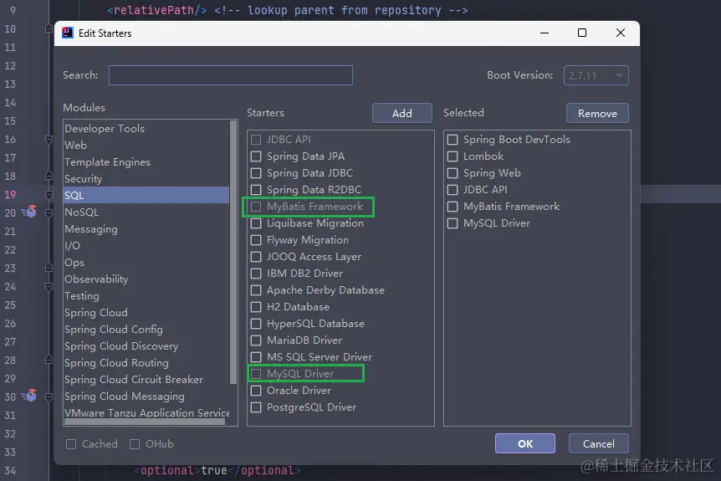Toggle the OHub checkbox
The image size is (721, 481).
135,443
